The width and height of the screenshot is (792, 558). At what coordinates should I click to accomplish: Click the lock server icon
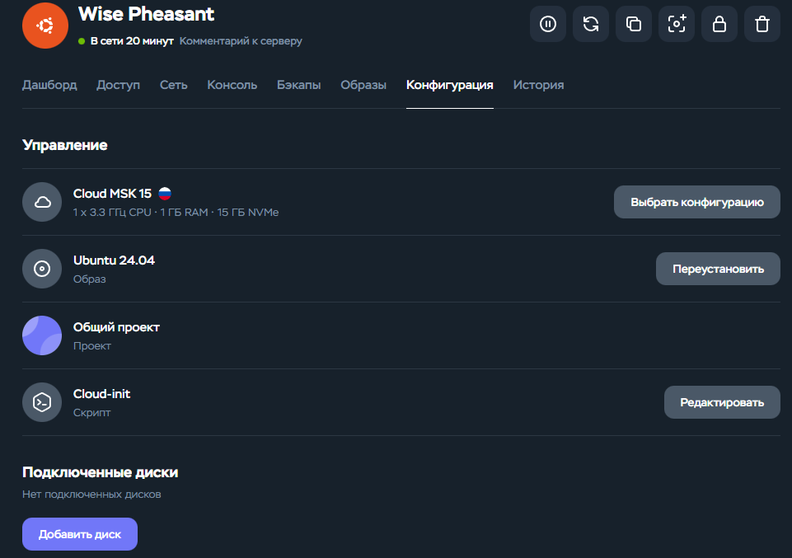coord(719,24)
